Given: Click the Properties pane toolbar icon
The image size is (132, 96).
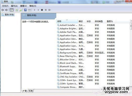Looking at the screenshot, I should coord(29,10).
